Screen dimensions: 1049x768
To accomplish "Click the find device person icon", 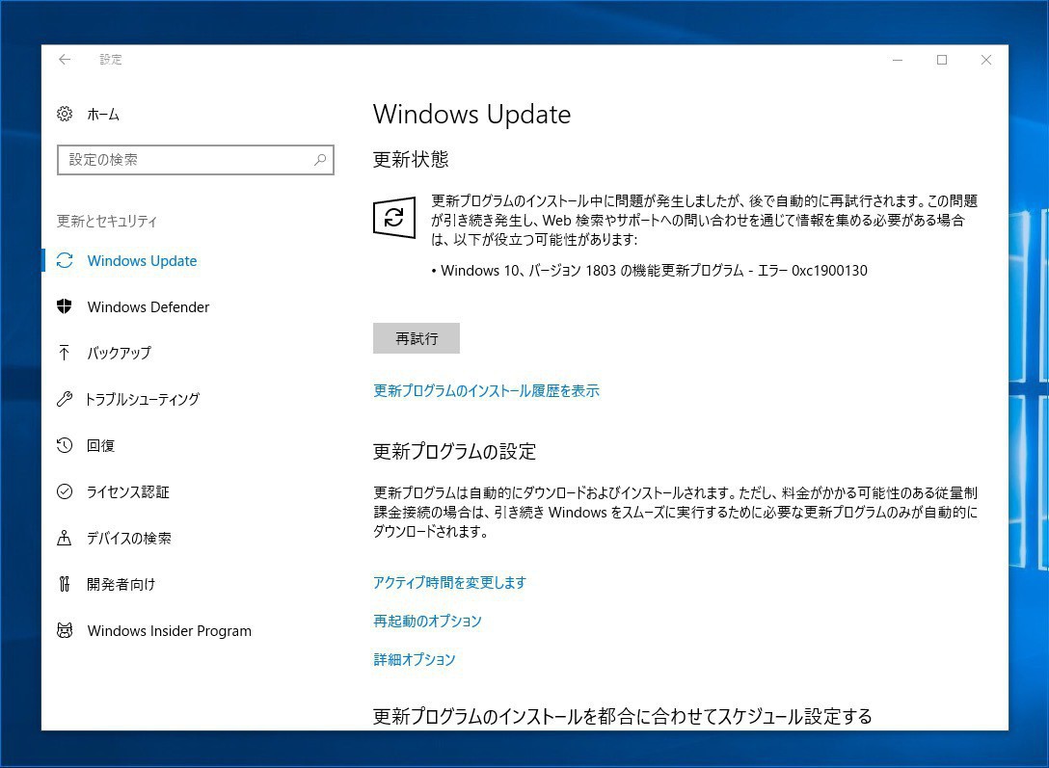I will coord(65,538).
